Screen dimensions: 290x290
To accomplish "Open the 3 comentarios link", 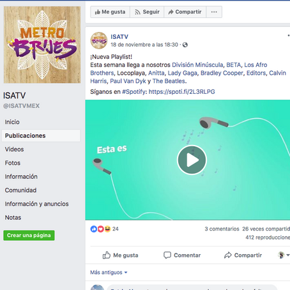I will pyautogui.click(x=222, y=229).
